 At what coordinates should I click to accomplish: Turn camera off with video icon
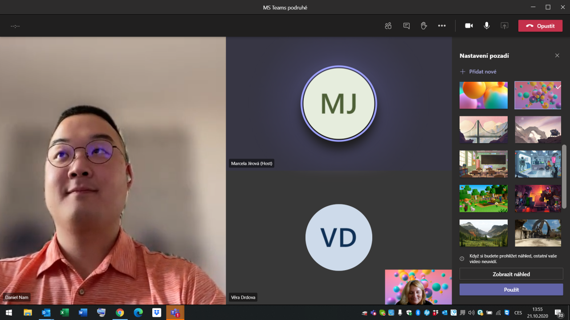469,26
